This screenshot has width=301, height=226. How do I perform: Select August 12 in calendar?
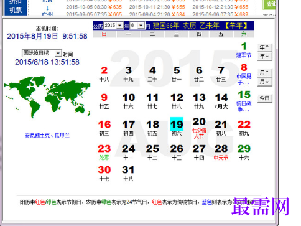pyautogui.click(x=177, y=101)
